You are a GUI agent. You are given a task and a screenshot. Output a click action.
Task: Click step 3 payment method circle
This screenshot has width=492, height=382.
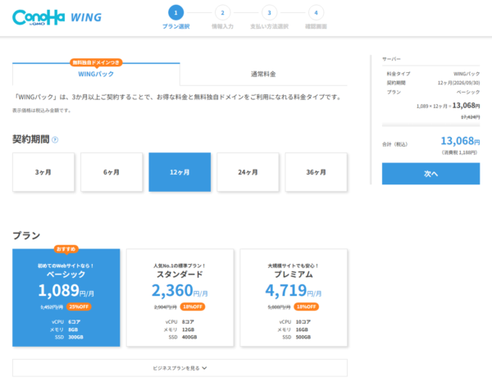pos(269,12)
